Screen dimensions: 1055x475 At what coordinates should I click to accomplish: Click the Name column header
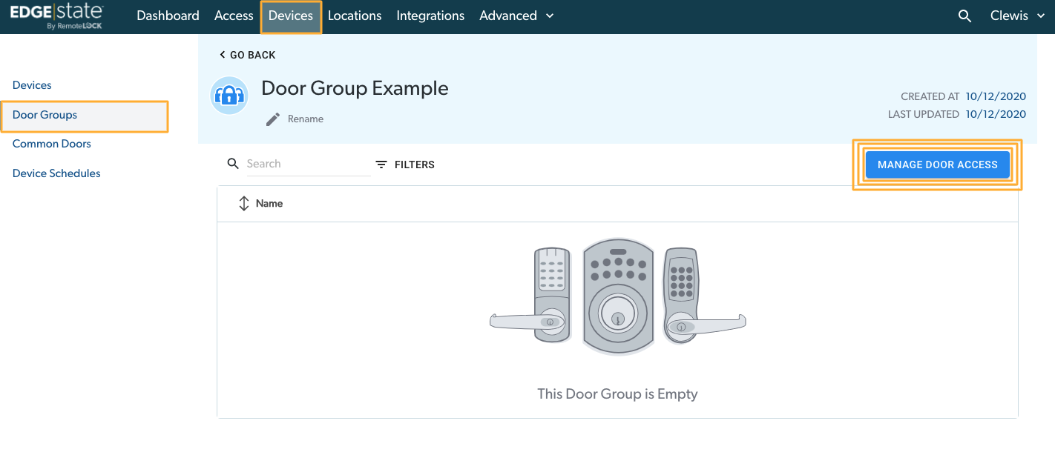tap(269, 204)
